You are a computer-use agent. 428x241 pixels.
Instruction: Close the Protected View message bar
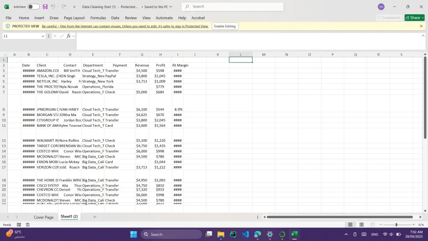421,26
